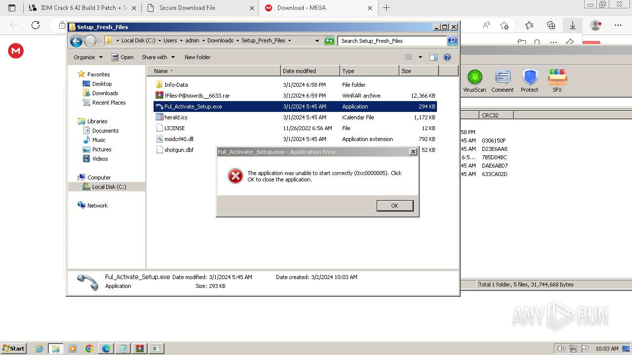Viewport: 632px width, 355px height.
Task: Switch to Secure Download File tab
Action: pyautogui.click(x=200, y=8)
